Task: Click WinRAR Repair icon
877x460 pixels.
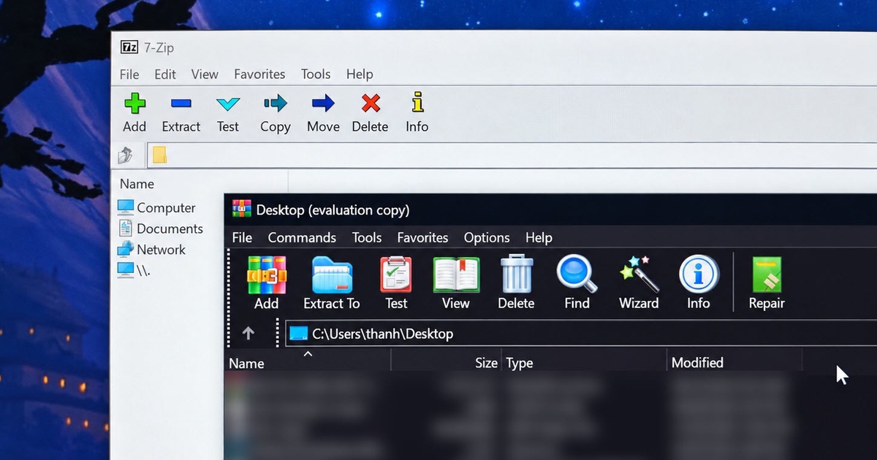Action: click(x=767, y=275)
